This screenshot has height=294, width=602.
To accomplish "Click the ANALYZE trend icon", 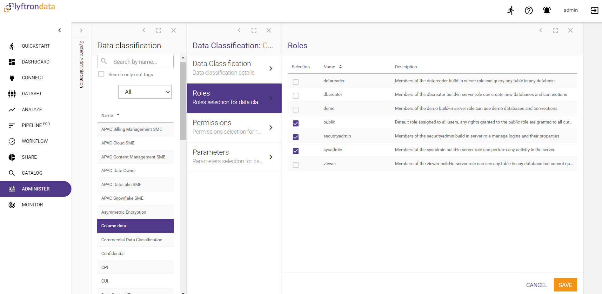I will (x=12, y=110).
